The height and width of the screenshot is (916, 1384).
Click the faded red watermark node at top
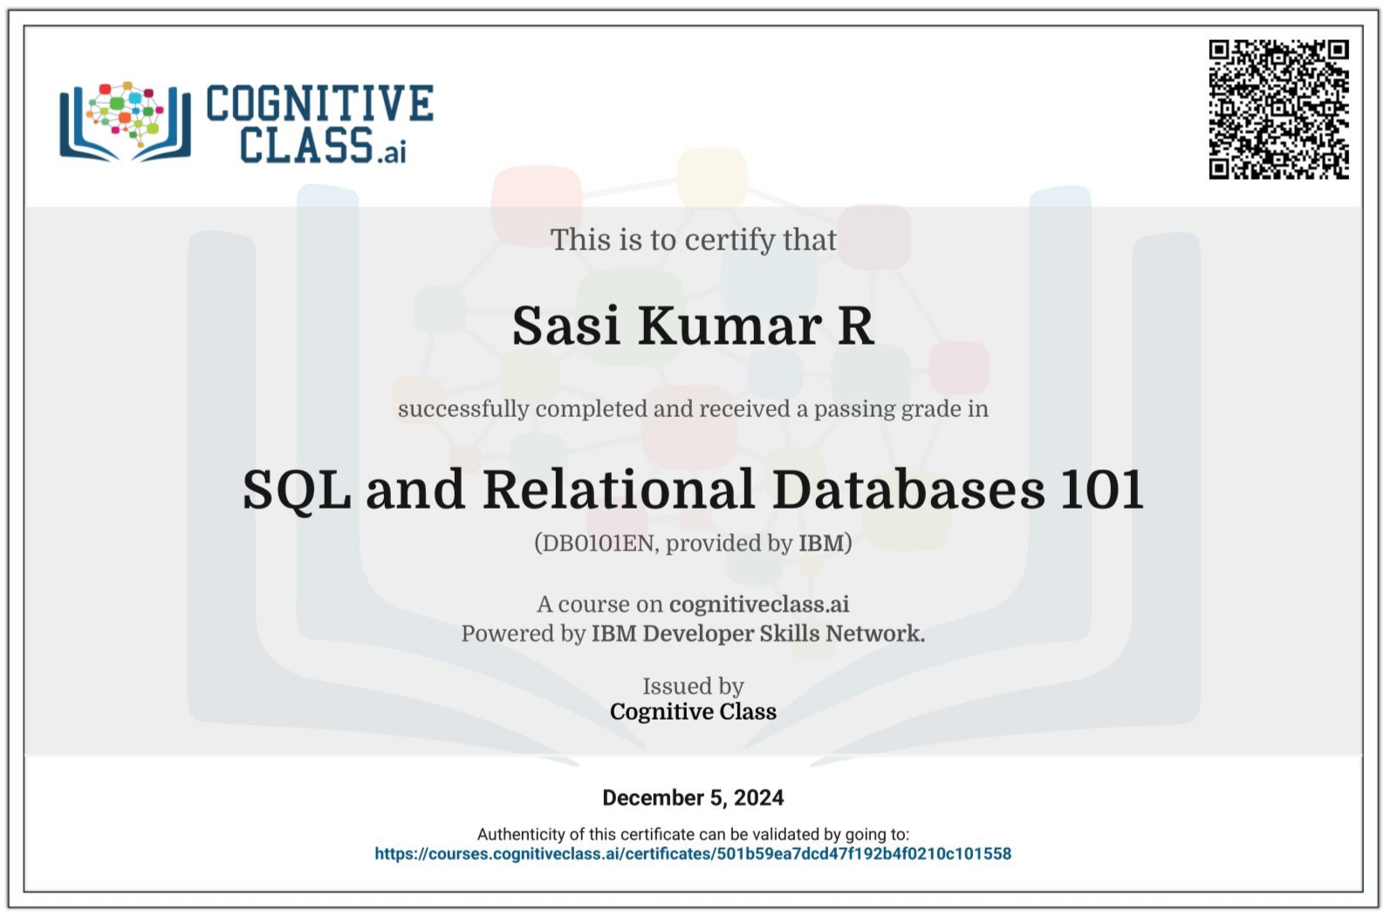pos(536,199)
